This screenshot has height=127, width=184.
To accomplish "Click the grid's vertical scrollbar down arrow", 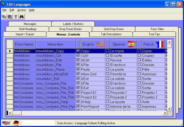I will (170, 109).
